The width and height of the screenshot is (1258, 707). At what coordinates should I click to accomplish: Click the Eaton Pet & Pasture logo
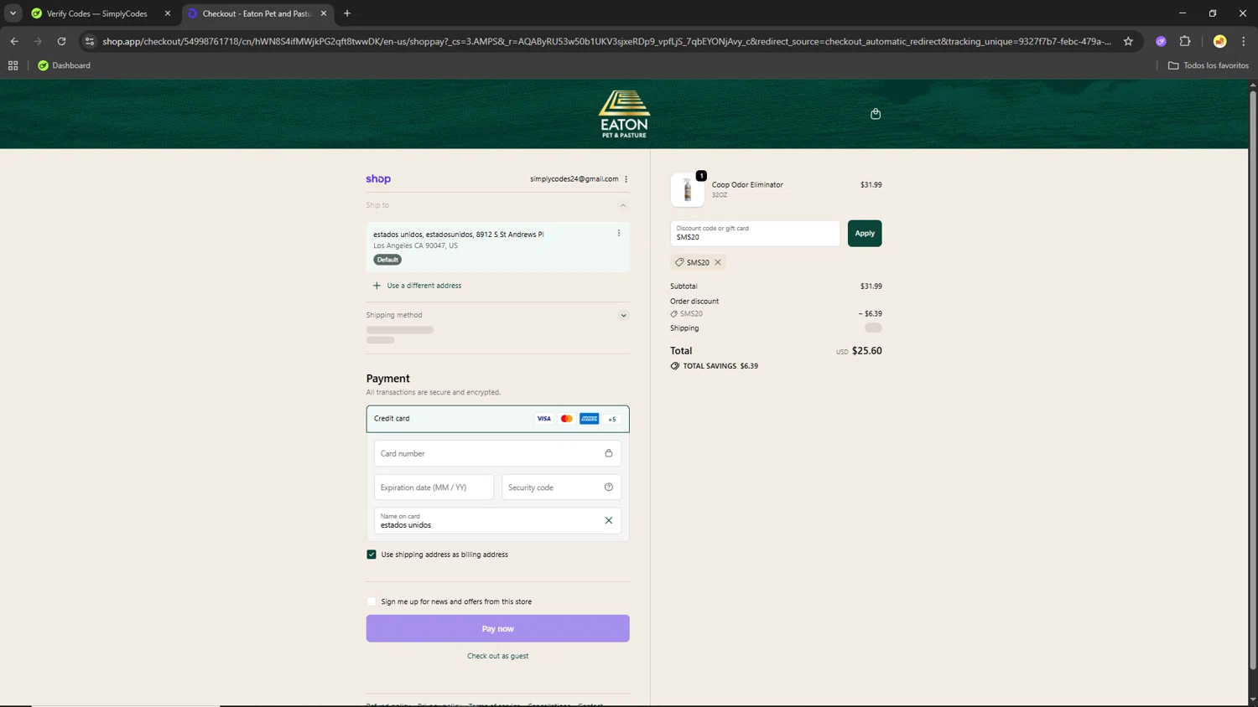[x=624, y=114]
